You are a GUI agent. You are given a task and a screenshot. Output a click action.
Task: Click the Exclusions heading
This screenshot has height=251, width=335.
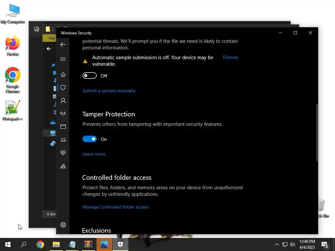coord(97,230)
